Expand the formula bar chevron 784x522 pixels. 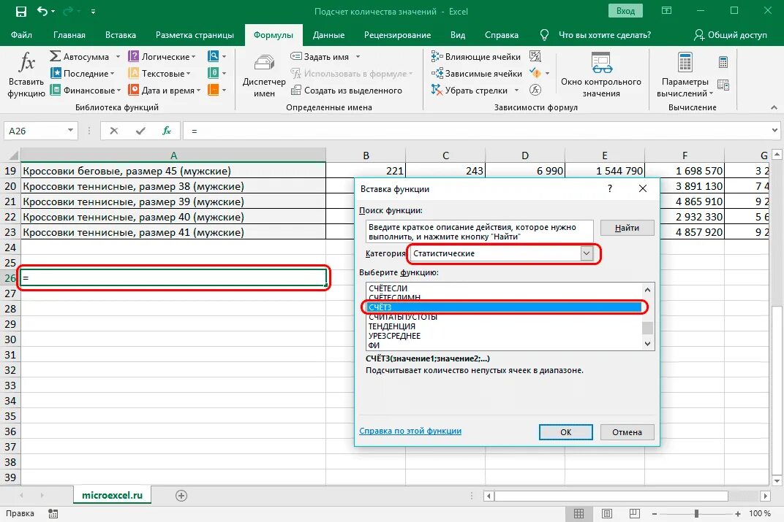(x=774, y=130)
